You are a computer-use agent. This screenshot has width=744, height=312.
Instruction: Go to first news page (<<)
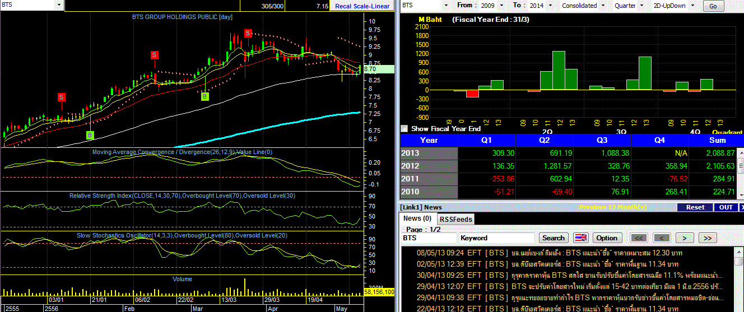point(639,238)
